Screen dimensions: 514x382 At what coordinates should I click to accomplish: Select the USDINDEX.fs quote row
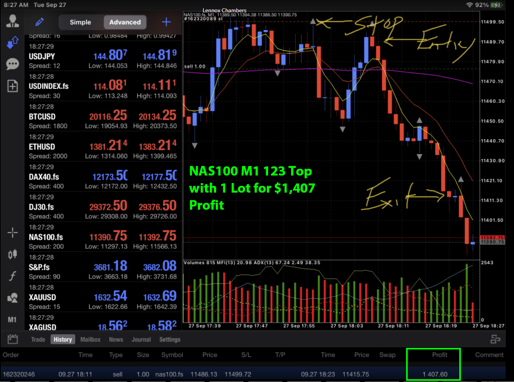(x=104, y=86)
